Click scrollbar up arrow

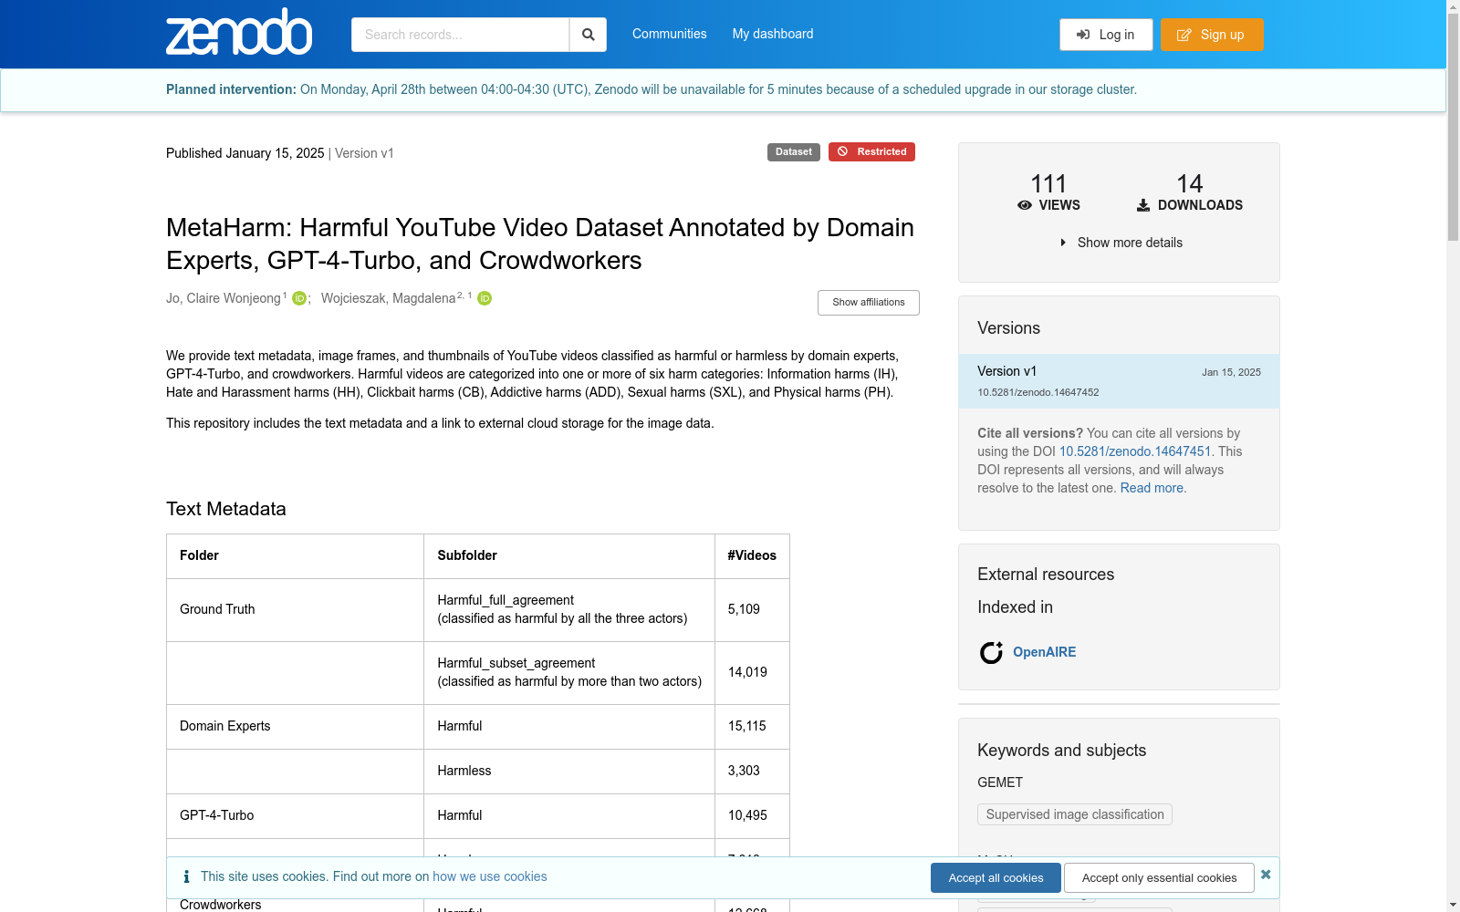click(1453, 6)
